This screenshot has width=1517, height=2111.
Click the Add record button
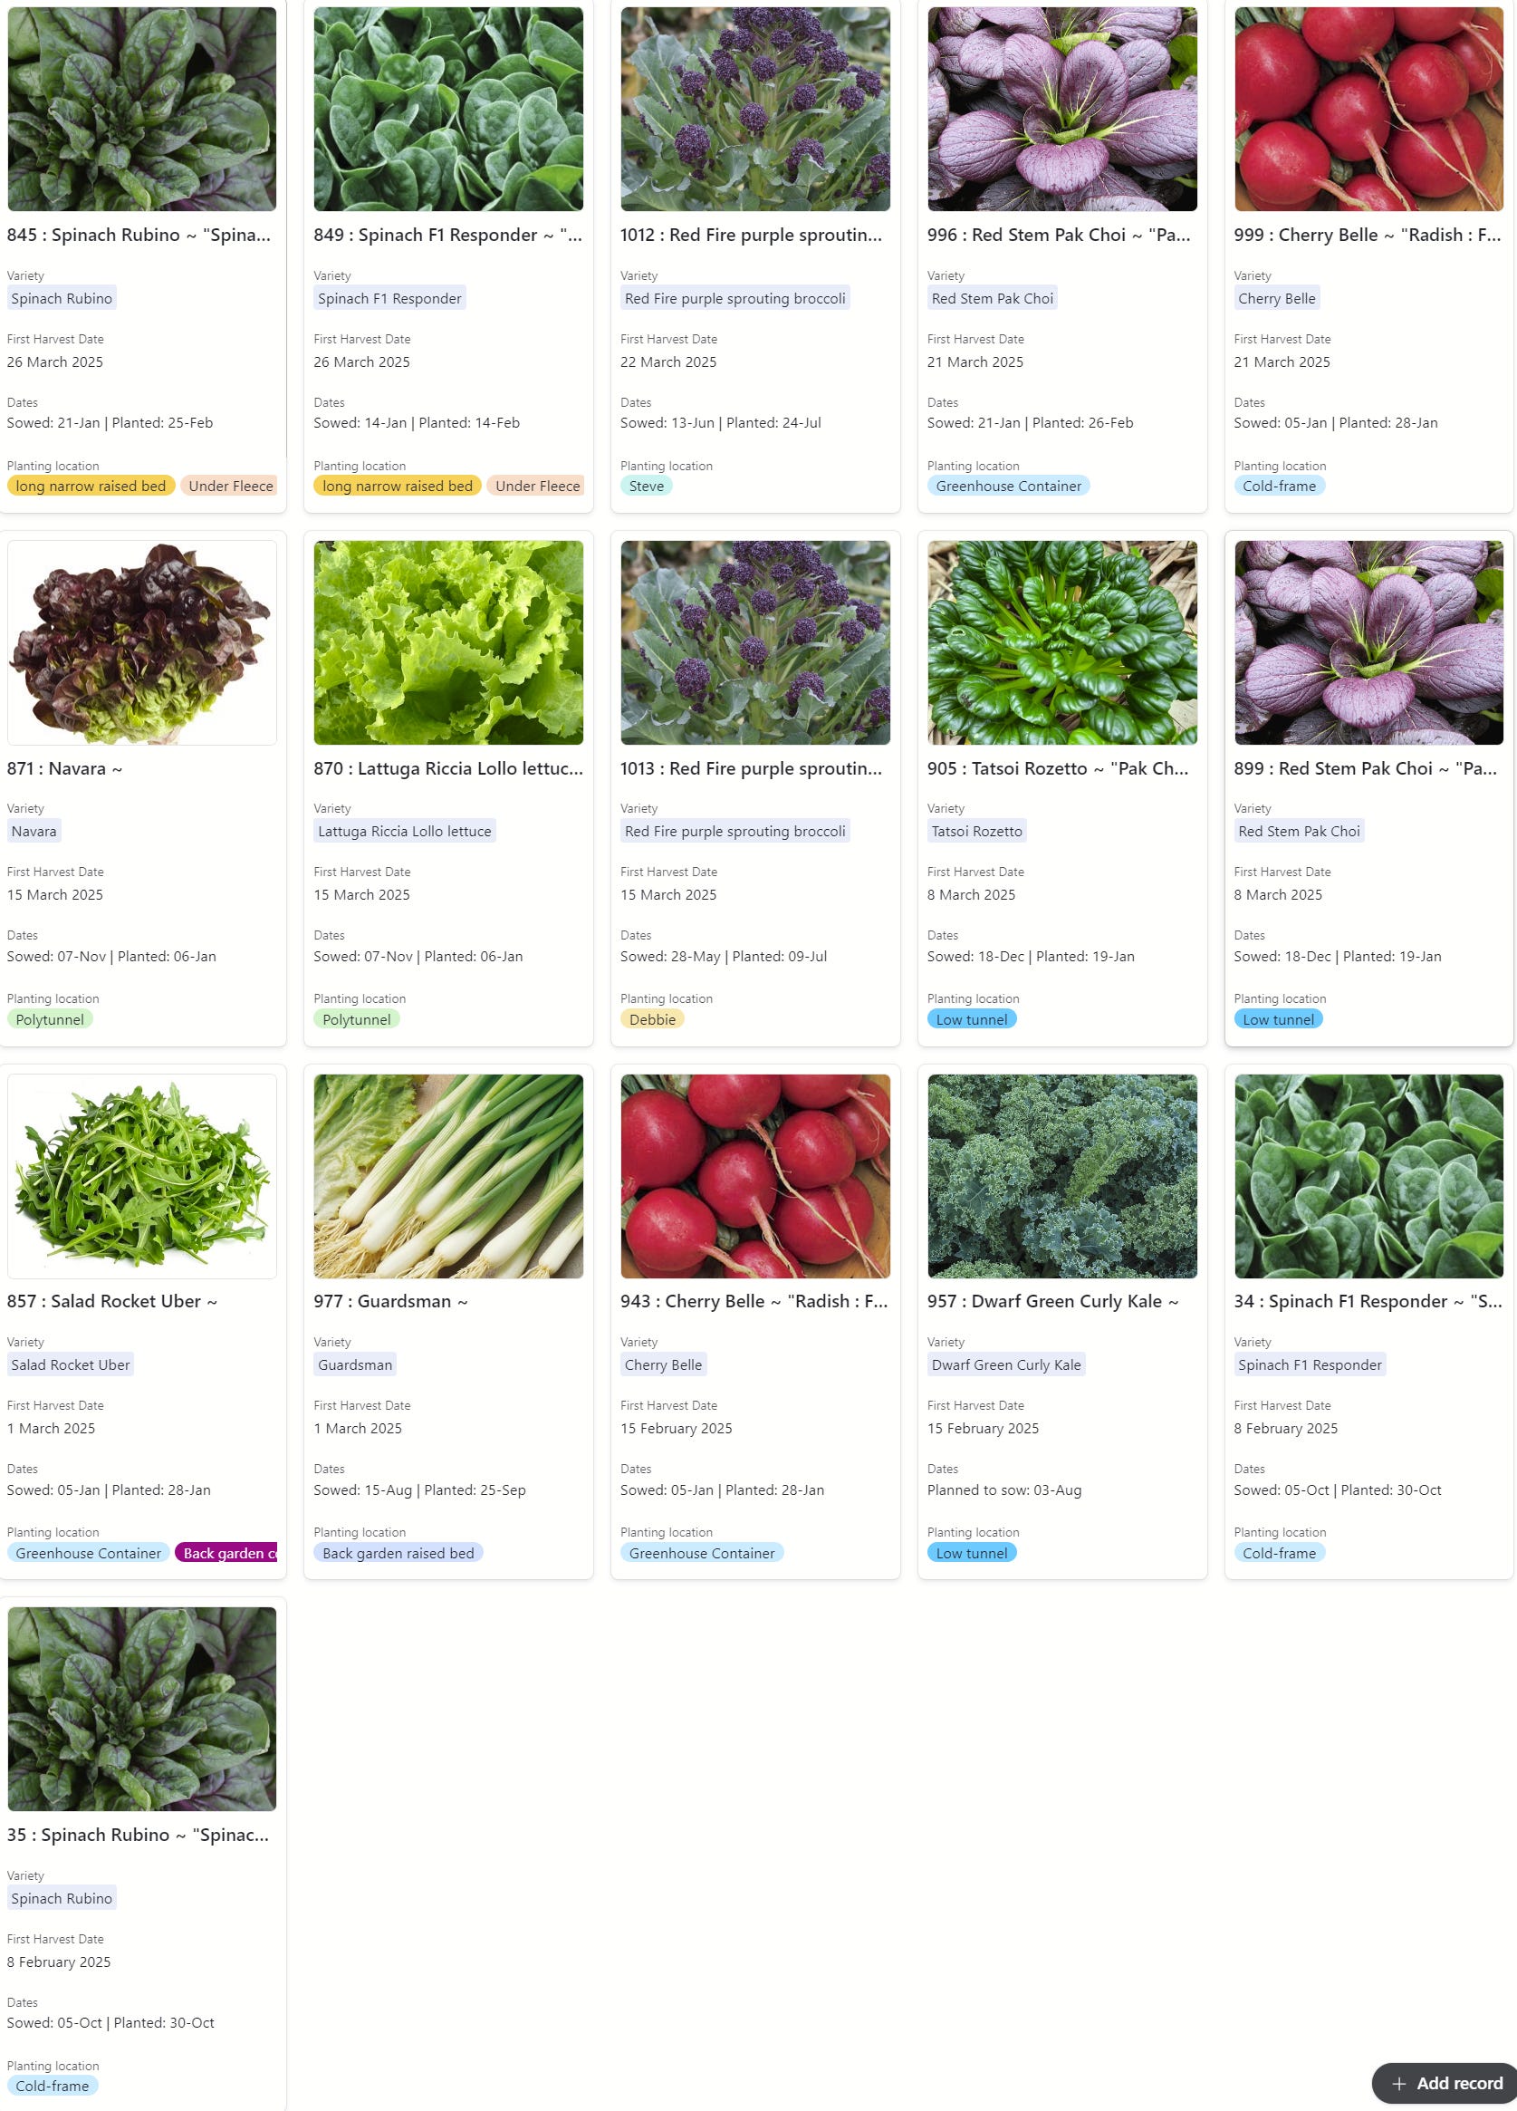[x=1445, y=2083]
